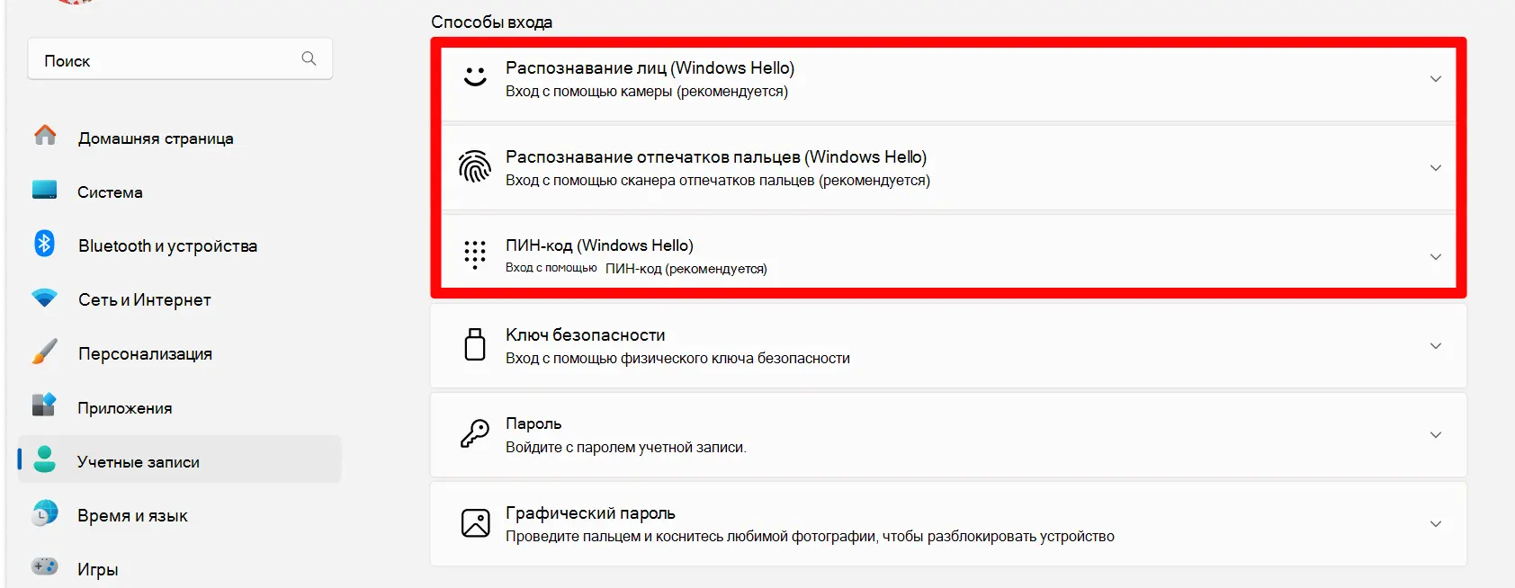The image size is (1515, 588).
Task: Click the picture password image icon
Action: pyautogui.click(x=475, y=522)
